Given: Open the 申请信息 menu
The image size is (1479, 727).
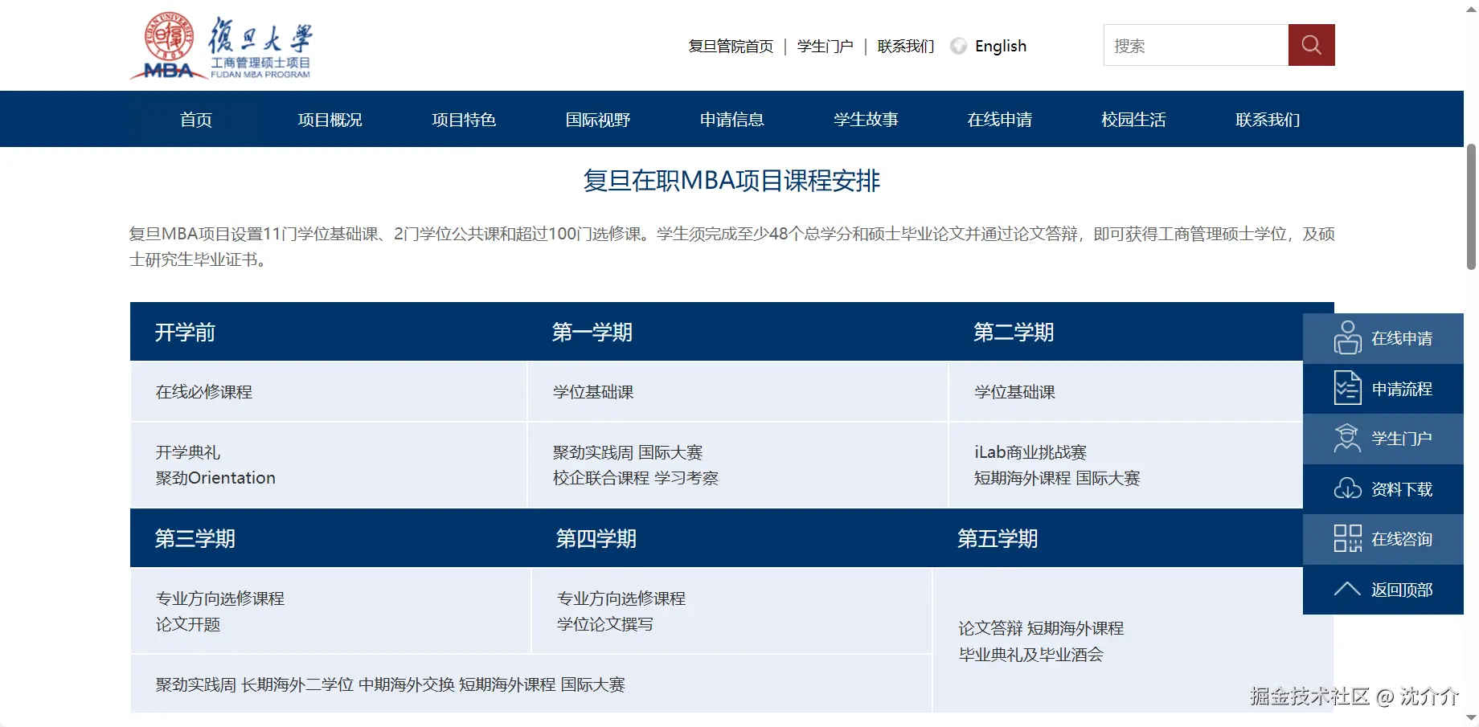Looking at the screenshot, I should (x=732, y=119).
